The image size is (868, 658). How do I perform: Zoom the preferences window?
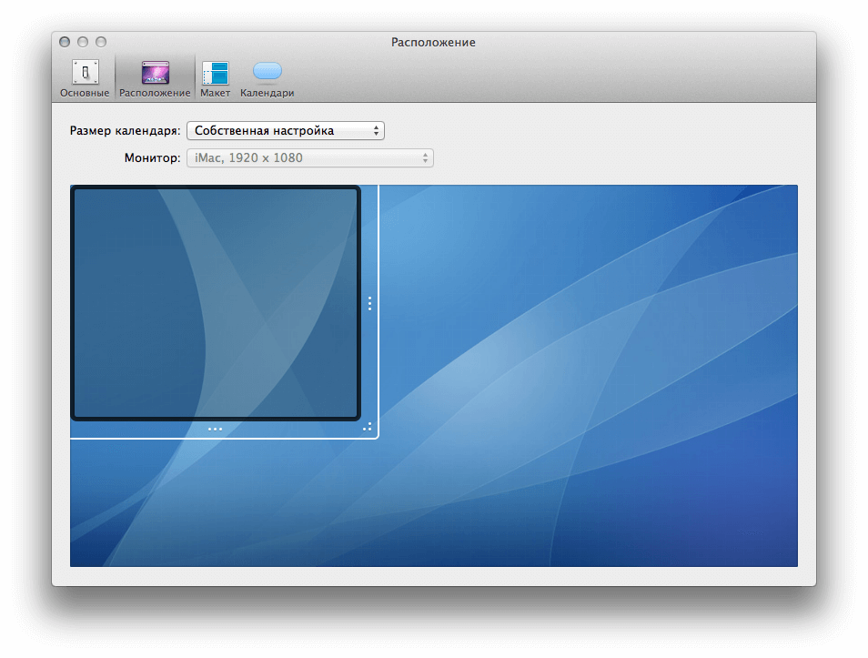[x=101, y=42]
